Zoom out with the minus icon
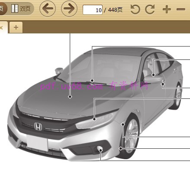190x170 pixels. pyautogui.click(x=181, y=10)
